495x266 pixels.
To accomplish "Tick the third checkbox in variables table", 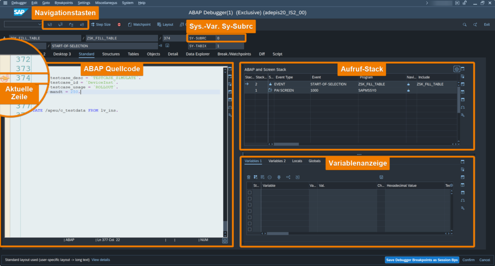I will pyautogui.click(x=250, y=205).
